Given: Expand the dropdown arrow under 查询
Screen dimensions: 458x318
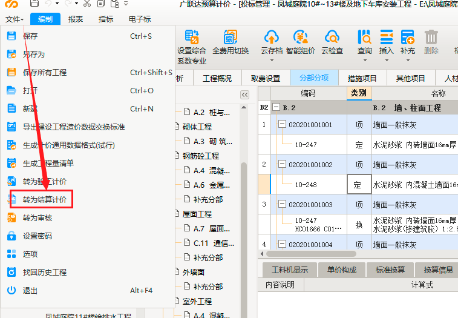Looking at the screenshot, I should 365,60.
